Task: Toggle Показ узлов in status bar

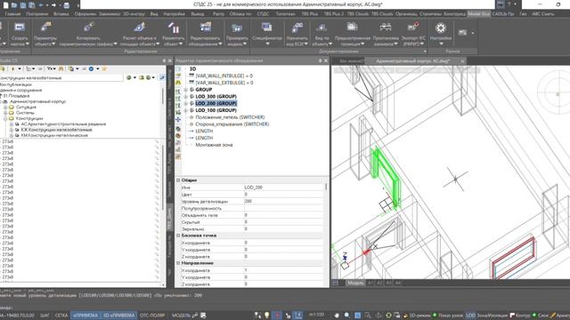Action: (x=447, y=316)
